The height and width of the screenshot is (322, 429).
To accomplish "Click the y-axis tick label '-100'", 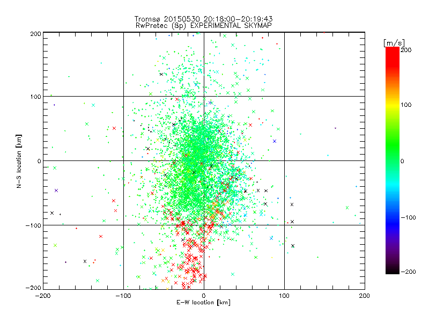I will [33, 225].
